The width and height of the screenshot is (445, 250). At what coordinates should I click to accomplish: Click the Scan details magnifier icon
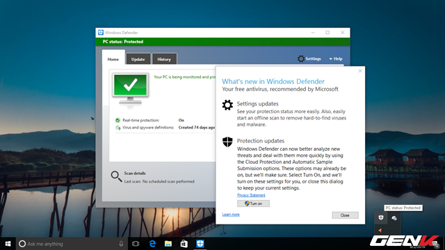116,176
